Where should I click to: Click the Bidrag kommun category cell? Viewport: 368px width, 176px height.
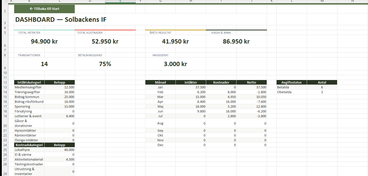click(x=29, y=97)
